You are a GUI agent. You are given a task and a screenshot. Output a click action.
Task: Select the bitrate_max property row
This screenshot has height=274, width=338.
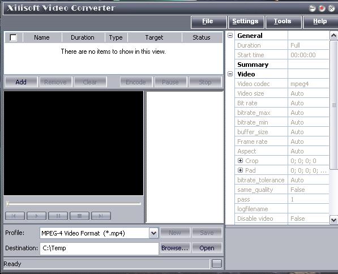point(282,113)
